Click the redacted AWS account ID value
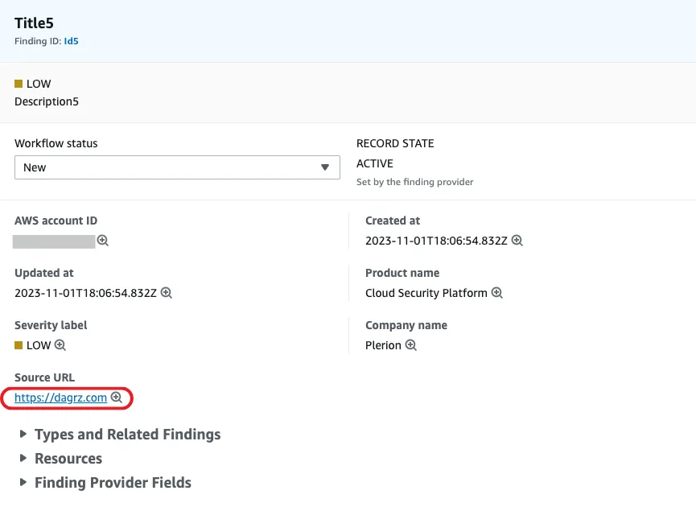 point(54,241)
